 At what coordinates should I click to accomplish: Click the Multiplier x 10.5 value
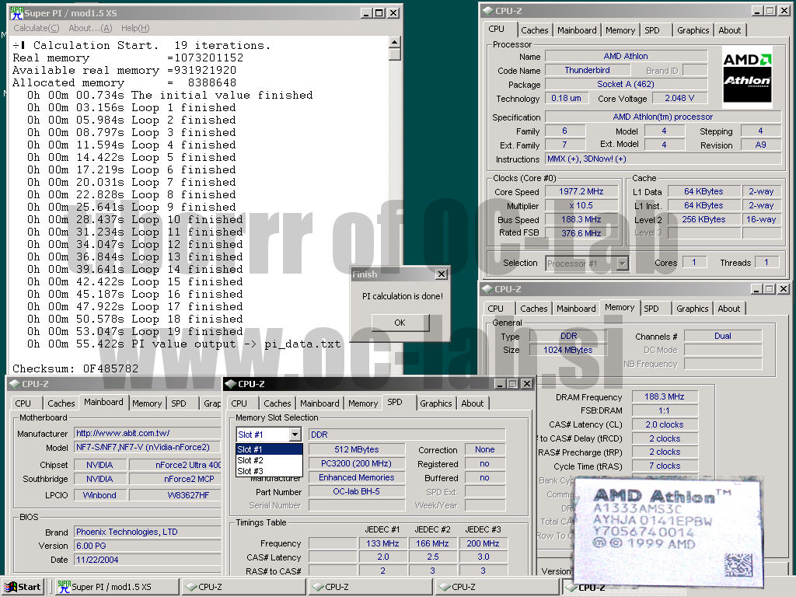point(581,205)
